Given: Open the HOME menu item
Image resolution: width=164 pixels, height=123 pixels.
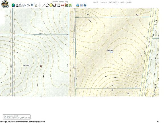Looking at the screenshot, I should tap(96, 2).
